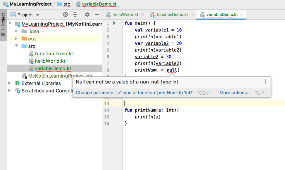285x170 pixels.
Task: Collapse the main function fold marker
Action: 122,24
